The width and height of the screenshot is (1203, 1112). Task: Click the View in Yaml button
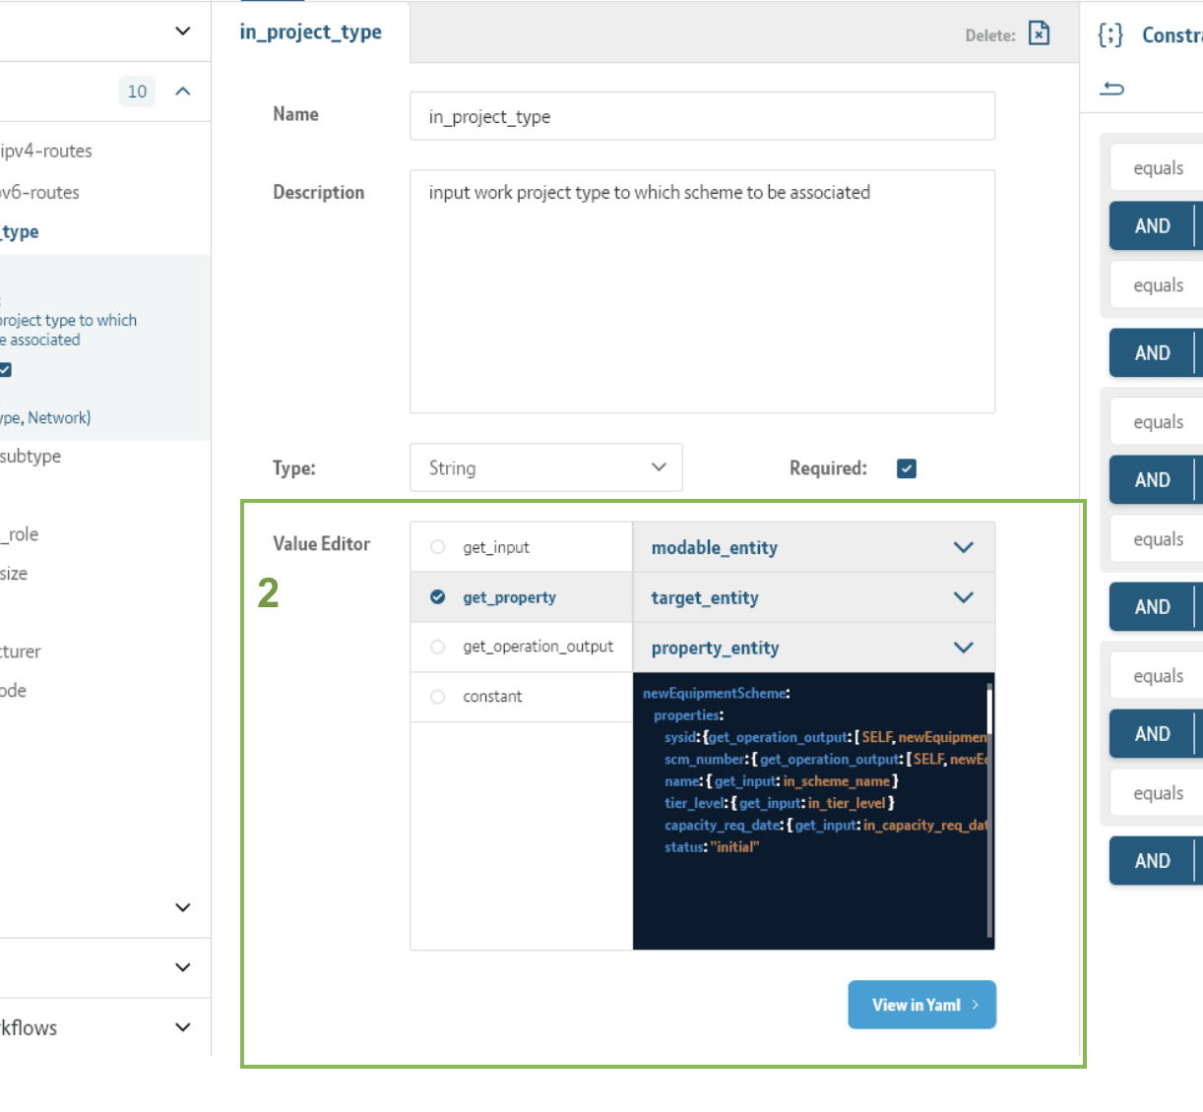(x=921, y=1005)
